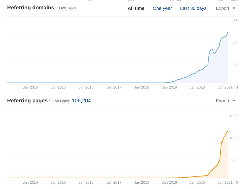
Task: Click the peak of blue domains line
Action: (228, 32)
